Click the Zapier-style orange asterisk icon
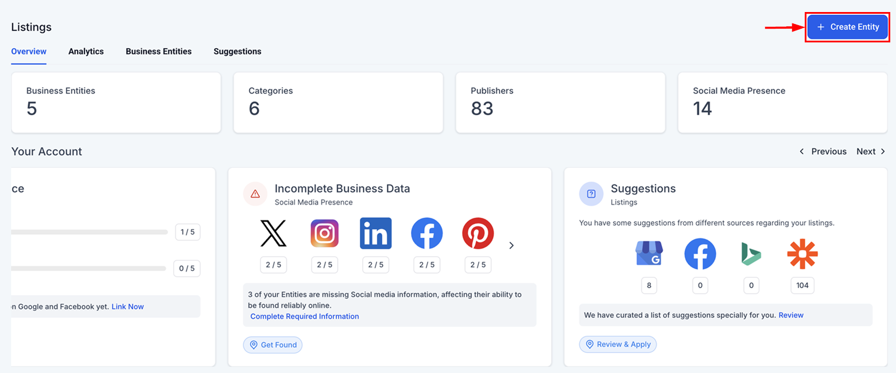 [802, 253]
